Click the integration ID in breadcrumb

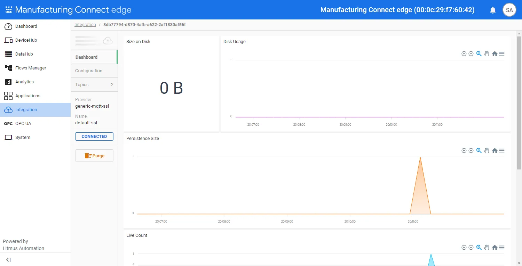(x=145, y=25)
